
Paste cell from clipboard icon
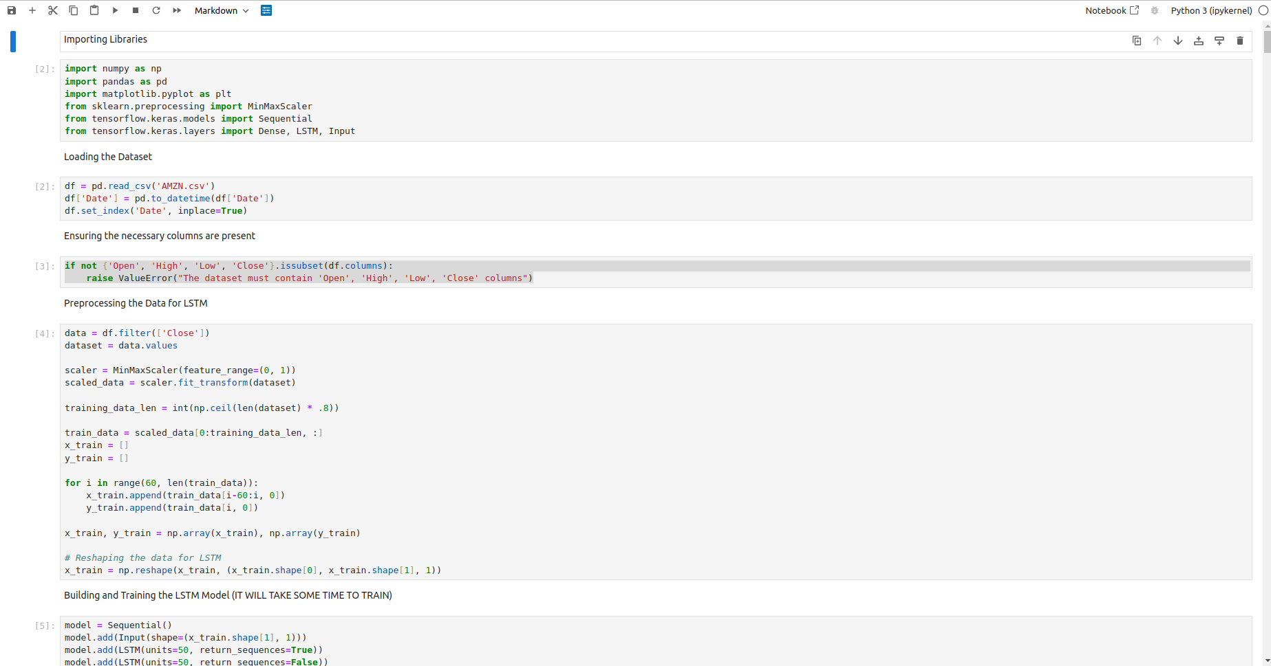point(94,10)
